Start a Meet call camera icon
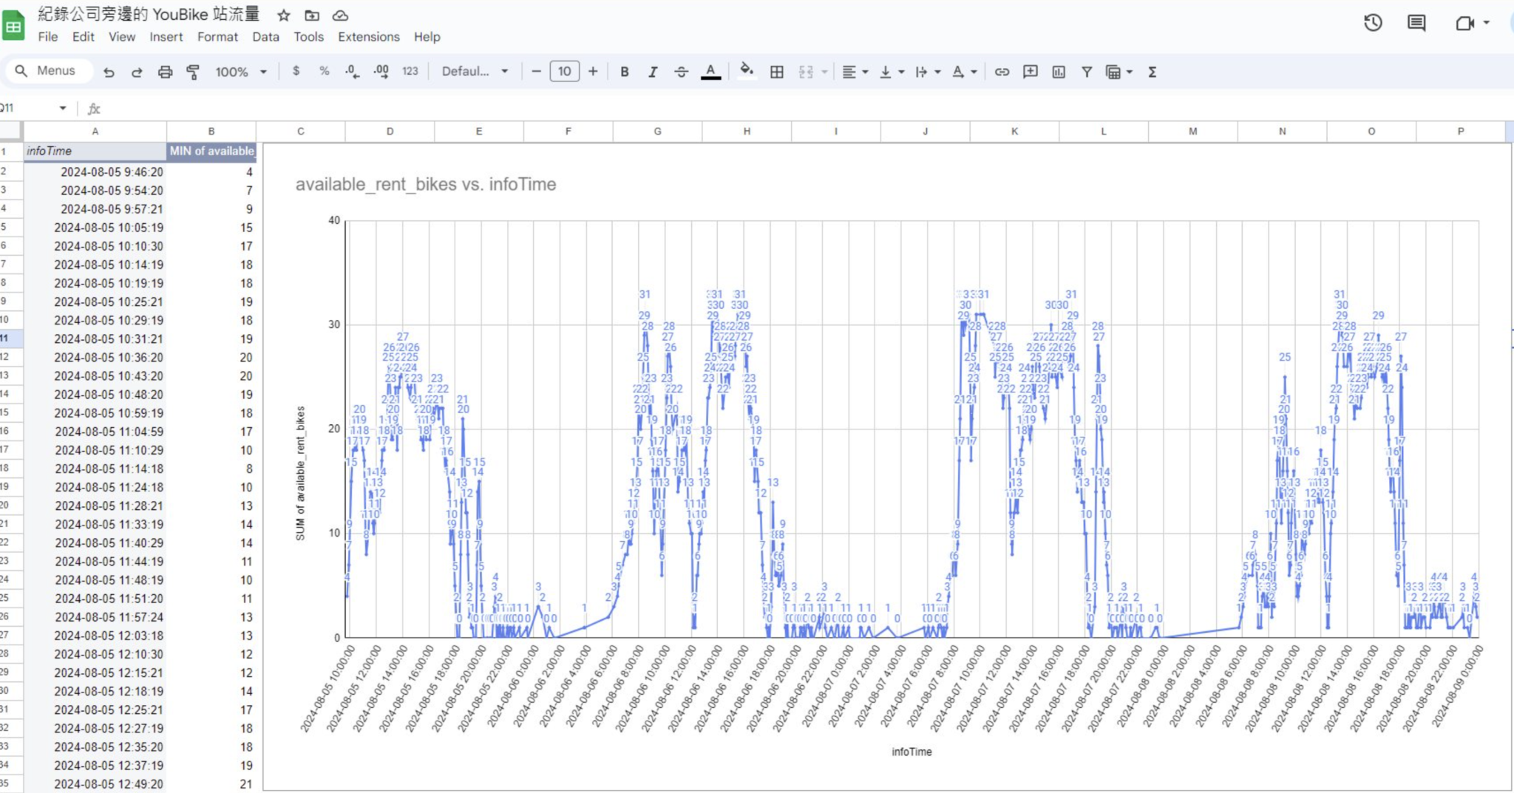 click(x=1464, y=23)
